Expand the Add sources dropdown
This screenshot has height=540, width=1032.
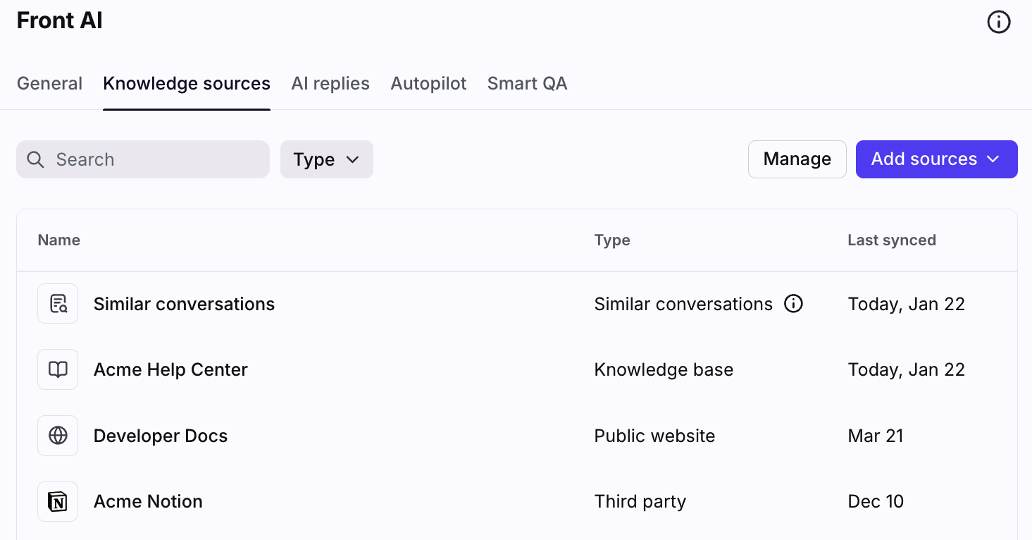click(924, 159)
